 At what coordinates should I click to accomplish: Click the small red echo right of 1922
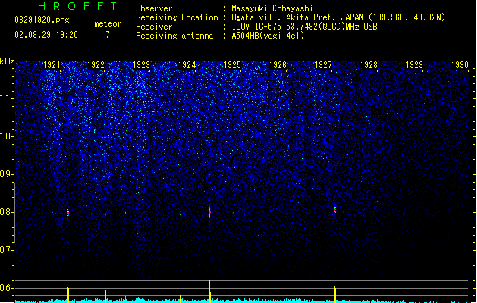(106, 214)
